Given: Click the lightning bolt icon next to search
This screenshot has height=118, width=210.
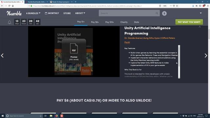Looking at the screenshot, I should [164, 13].
